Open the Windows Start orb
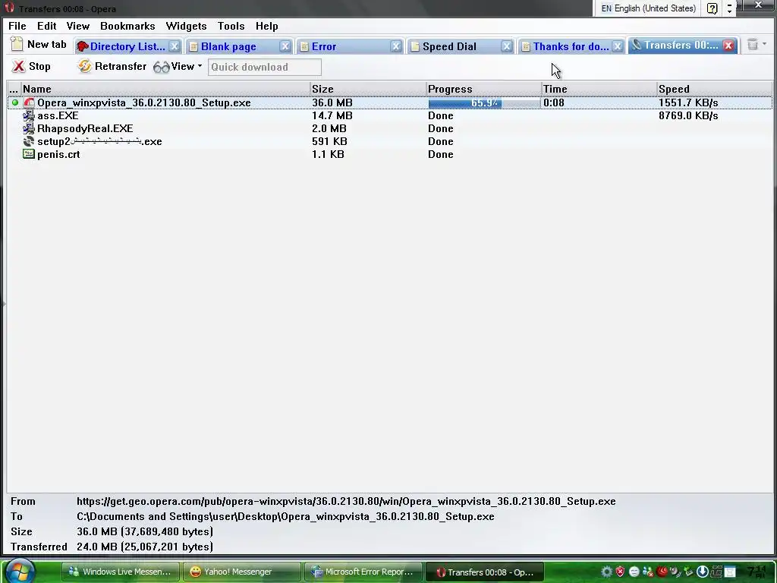 20,571
